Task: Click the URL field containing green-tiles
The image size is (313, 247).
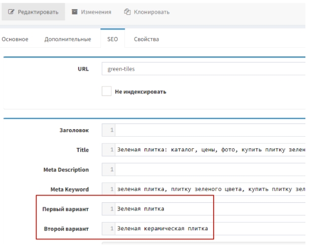Action: tap(203, 69)
